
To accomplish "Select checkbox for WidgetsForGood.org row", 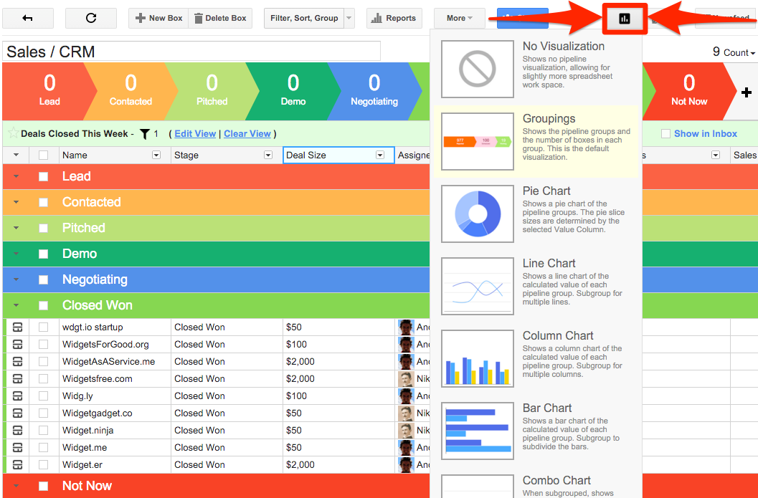I will click(x=44, y=345).
